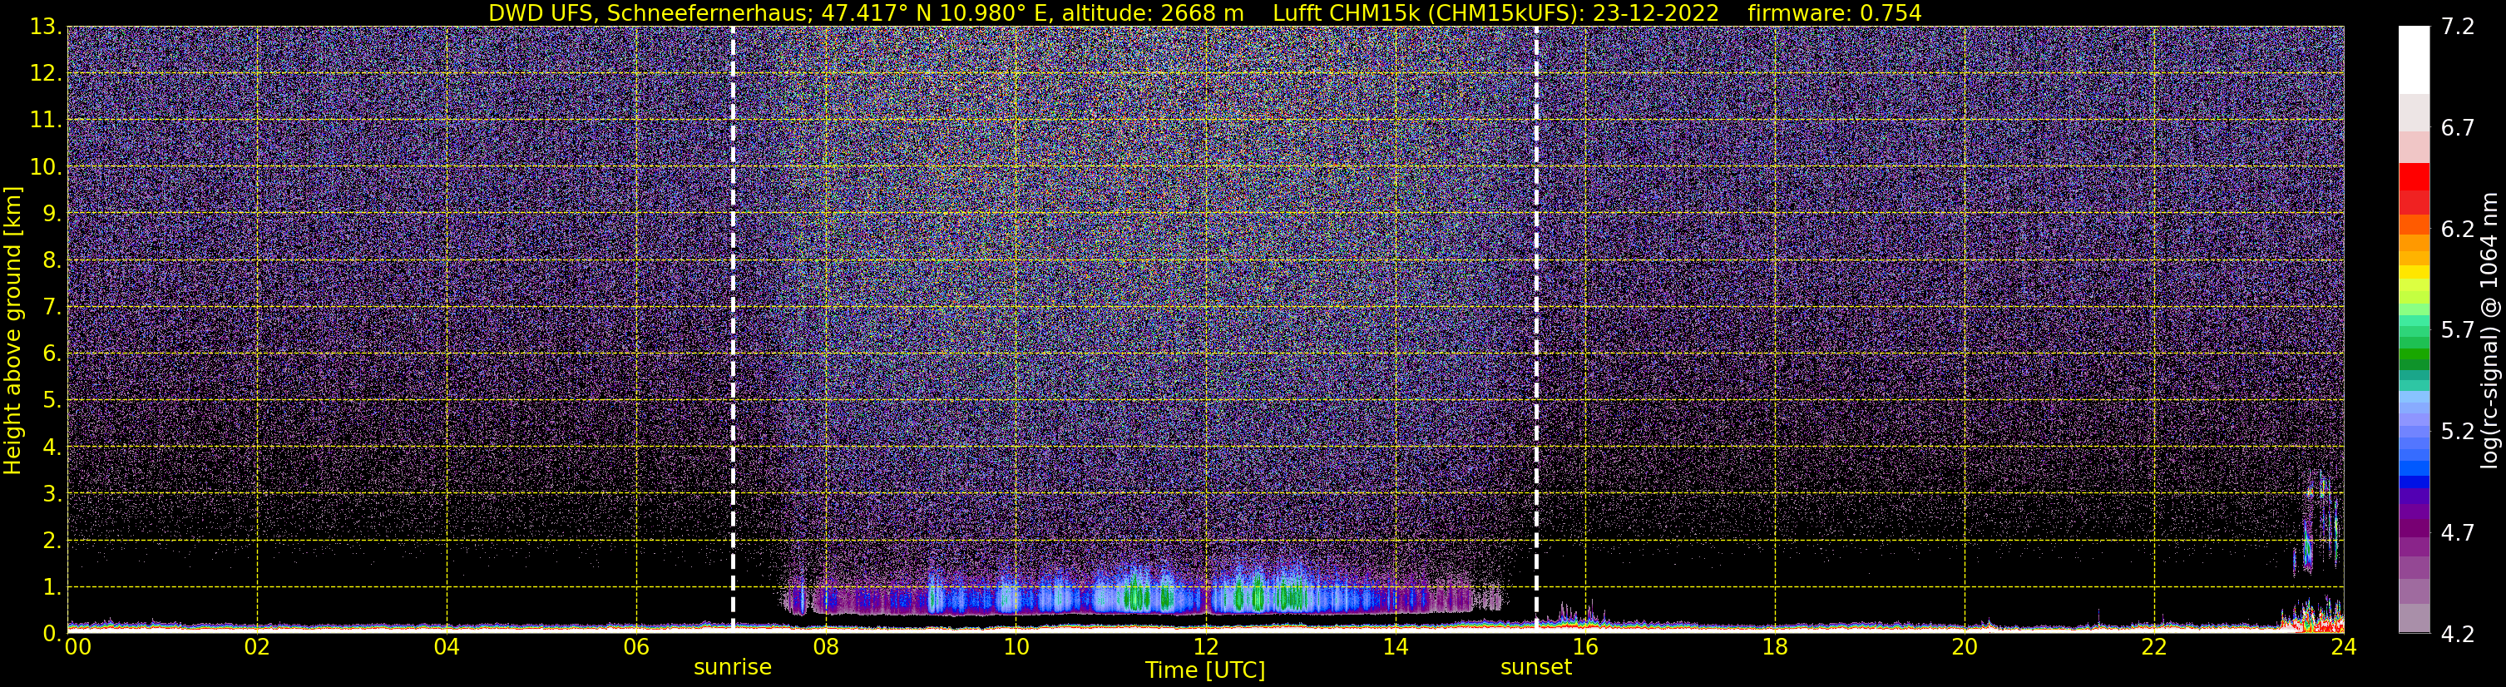Screen dimensions: 2506x687
Task: Click the x-axis tick label '12'
Action: coord(1205,647)
